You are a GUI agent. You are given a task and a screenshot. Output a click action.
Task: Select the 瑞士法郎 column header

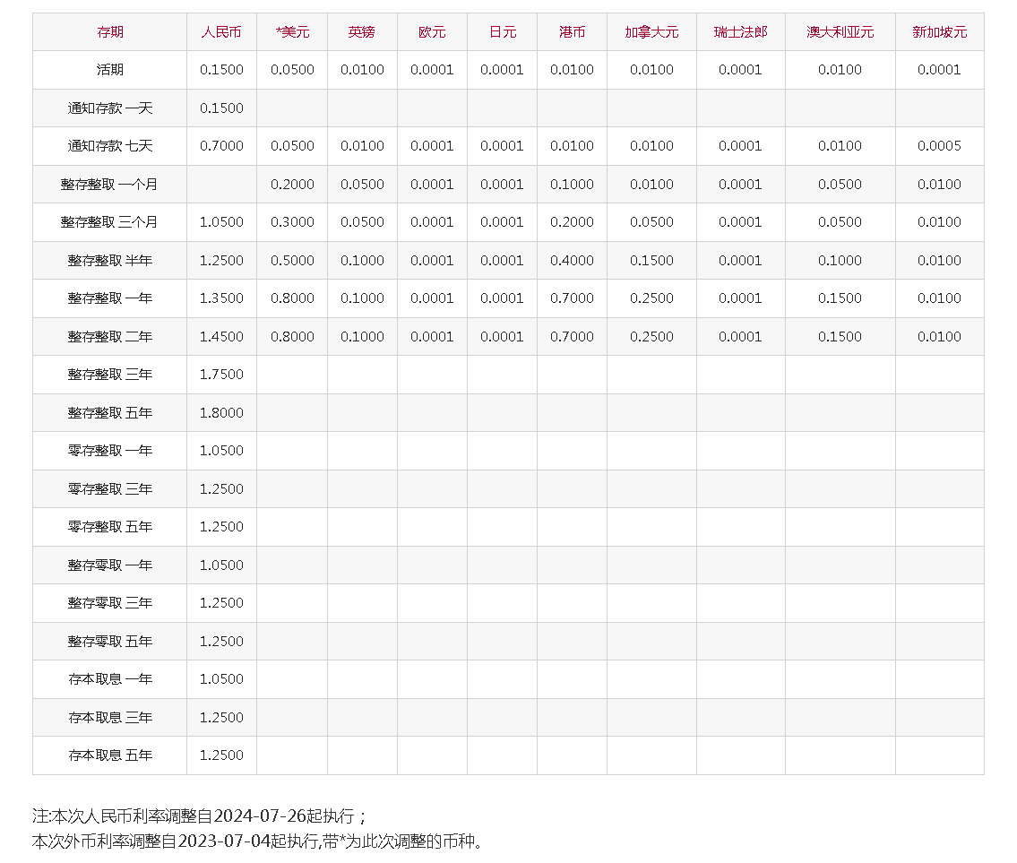pyautogui.click(x=740, y=32)
